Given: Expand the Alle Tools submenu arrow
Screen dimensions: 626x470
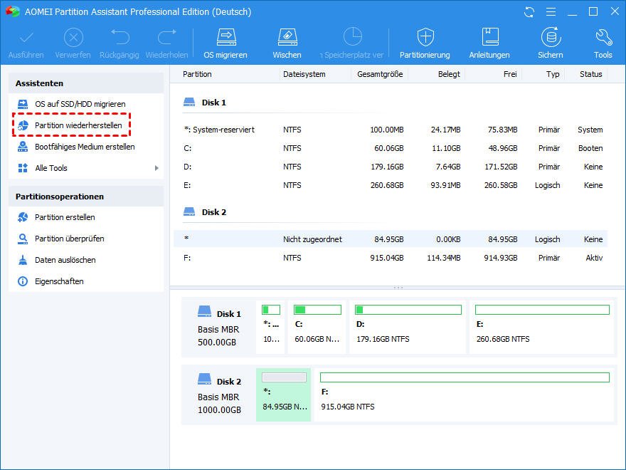Looking at the screenshot, I should [156, 168].
